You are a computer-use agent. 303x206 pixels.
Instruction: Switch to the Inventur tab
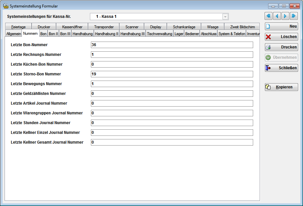click(253, 34)
